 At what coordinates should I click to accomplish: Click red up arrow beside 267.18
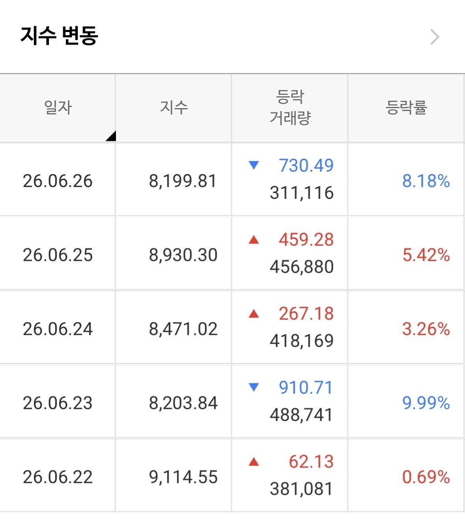pyautogui.click(x=254, y=313)
